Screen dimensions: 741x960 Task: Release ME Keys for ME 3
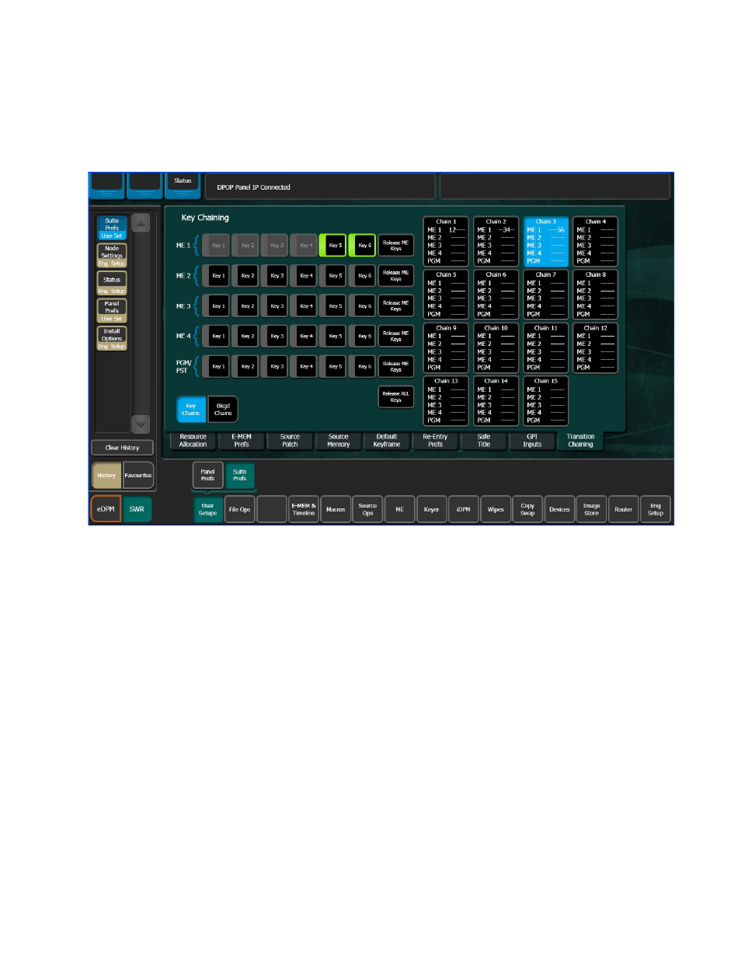click(395, 306)
